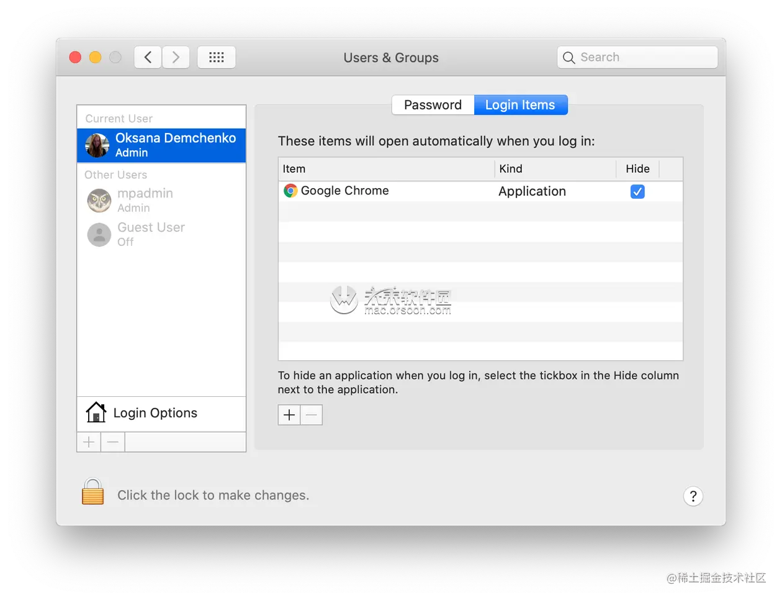Image resolution: width=782 pixels, height=600 pixels.
Task: Minimize the window with yellow button
Action: pyautogui.click(x=95, y=57)
